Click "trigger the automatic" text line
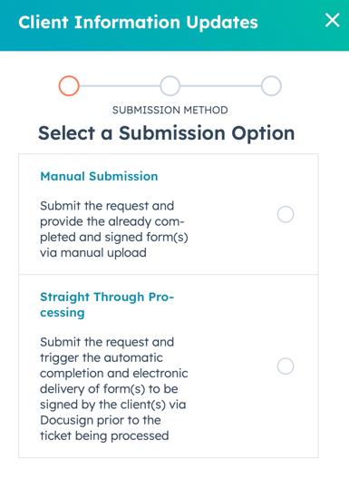The width and height of the screenshot is (349, 498). tap(102, 357)
